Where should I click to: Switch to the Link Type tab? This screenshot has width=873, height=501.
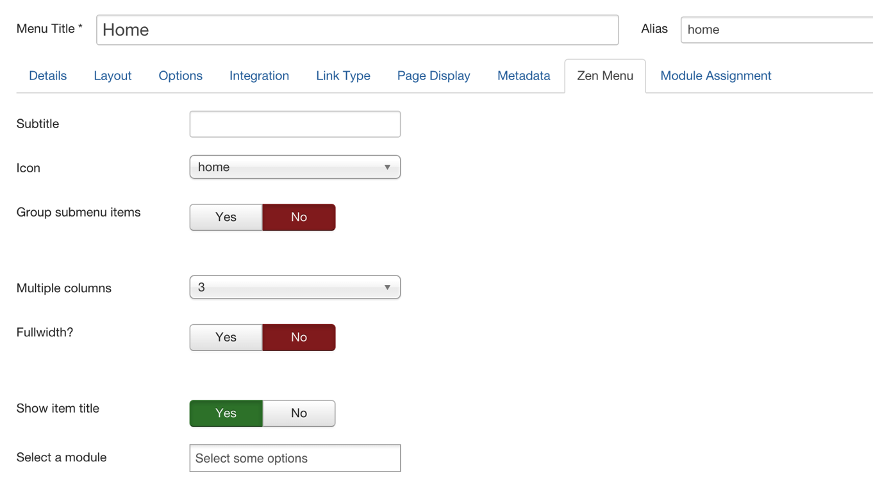pyautogui.click(x=344, y=76)
